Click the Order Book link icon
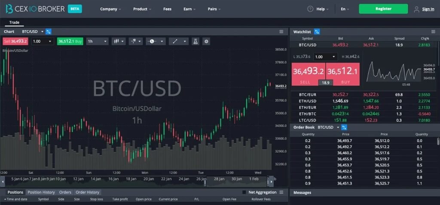The height and width of the screenshot is (205, 440). (344, 127)
